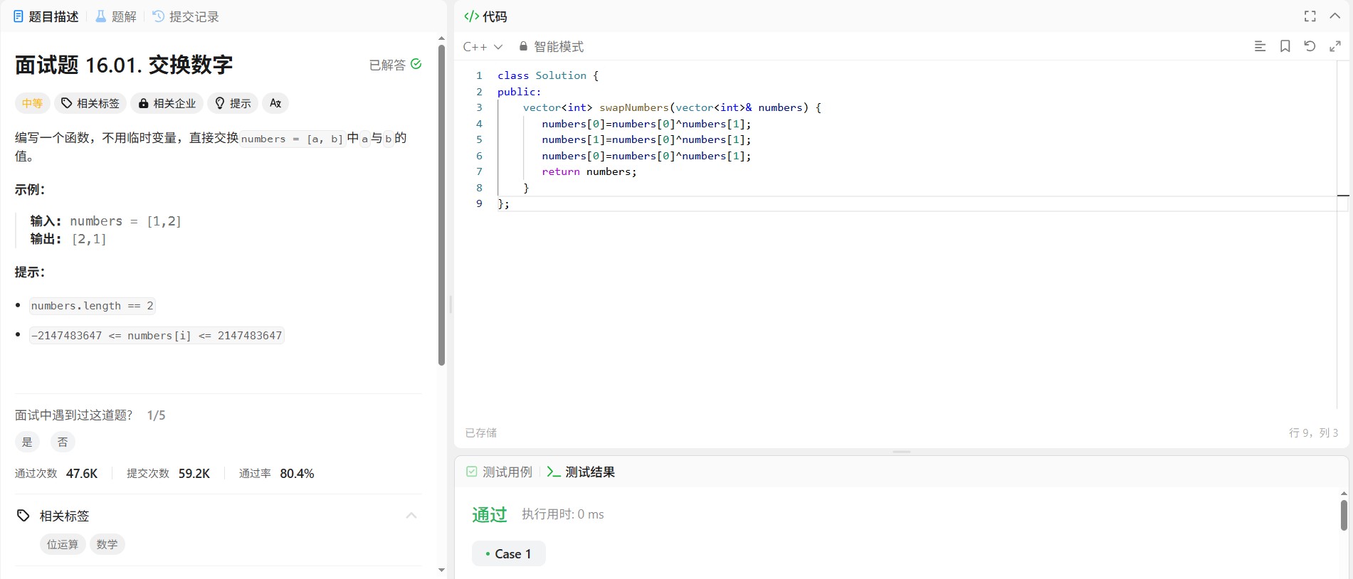Image resolution: width=1353 pixels, height=579 pixels.
Task: Click the swapNumbers function signature line
Action: point(672,107)
